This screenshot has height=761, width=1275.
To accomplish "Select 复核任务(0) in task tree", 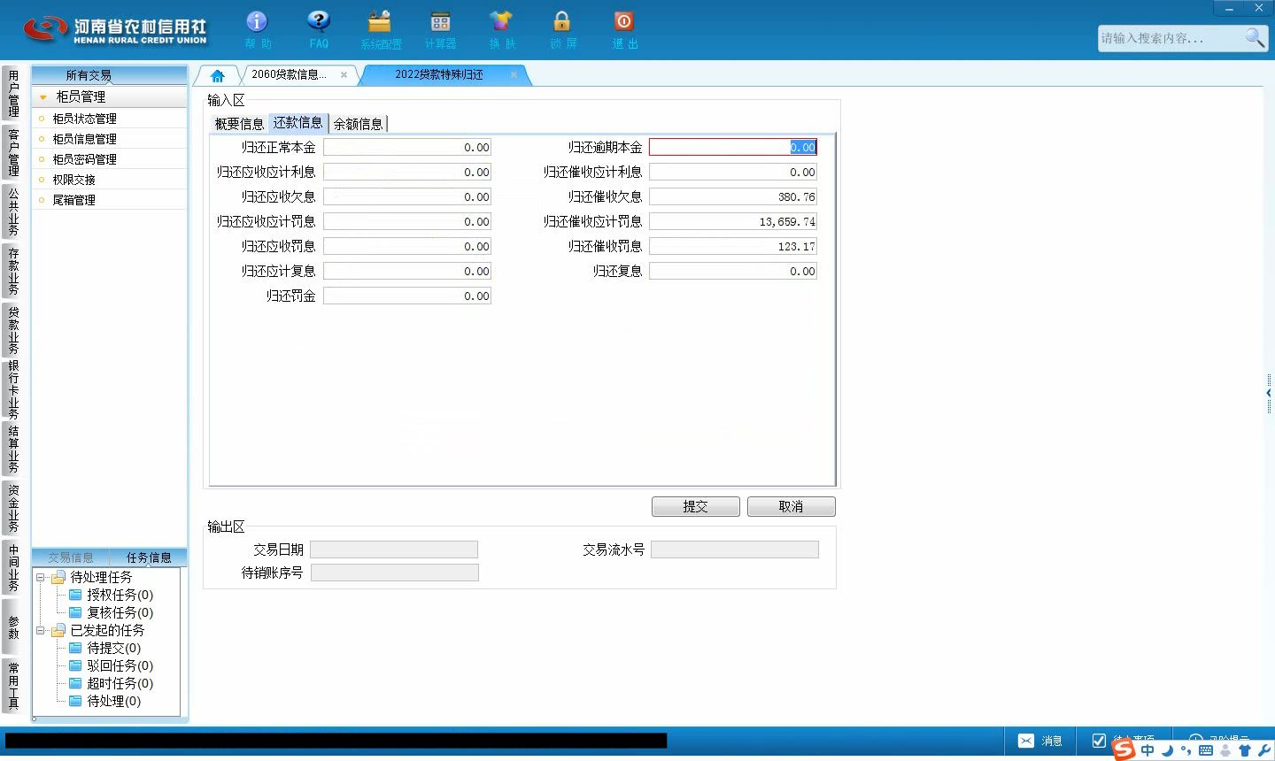I will (x=120, y=612).
